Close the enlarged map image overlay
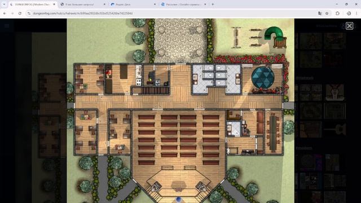 coord(349,26)
